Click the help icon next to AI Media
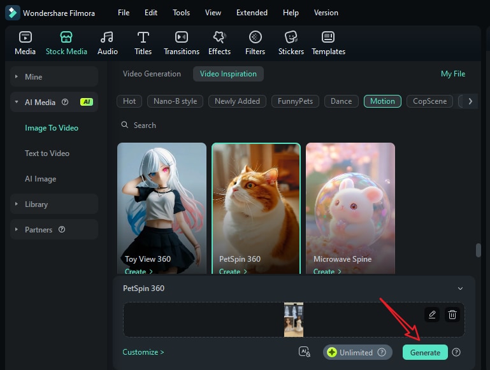 65,102
